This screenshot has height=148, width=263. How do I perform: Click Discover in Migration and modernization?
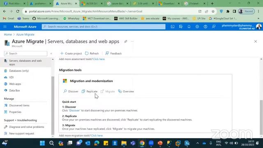click(x=71, y=91)
